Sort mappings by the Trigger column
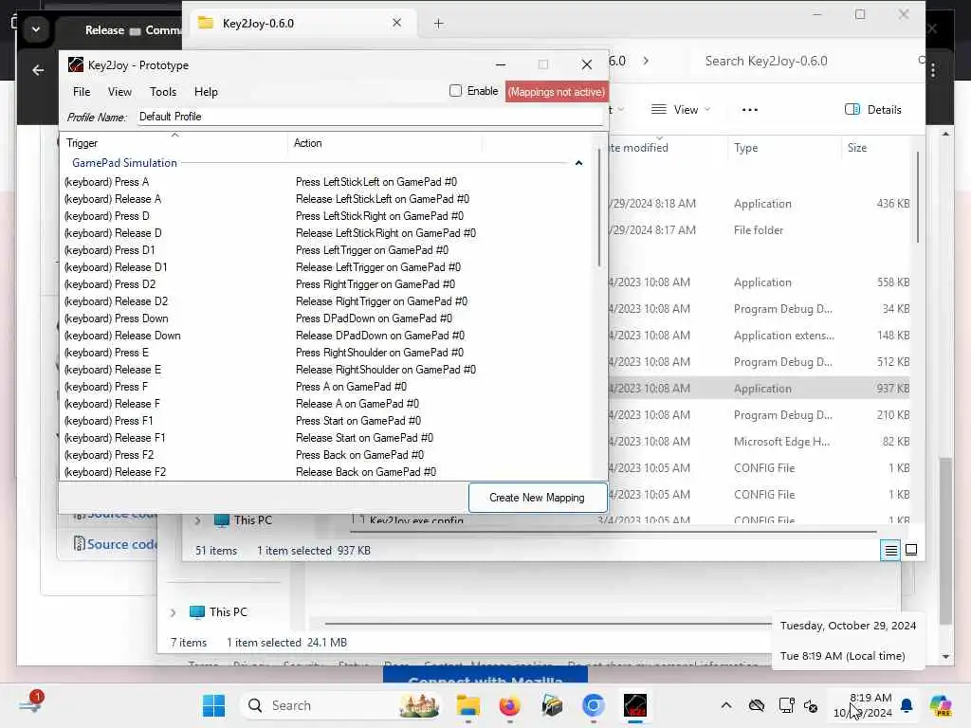 (x=174, y=143)
